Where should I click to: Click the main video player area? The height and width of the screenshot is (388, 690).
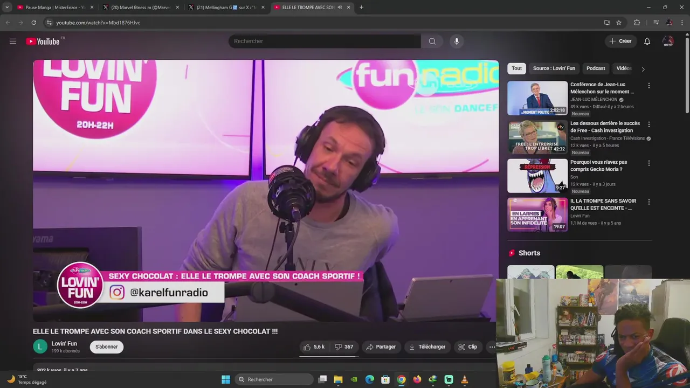266,191
